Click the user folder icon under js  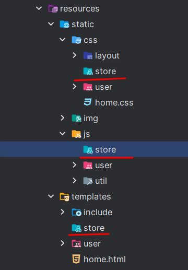88,165
